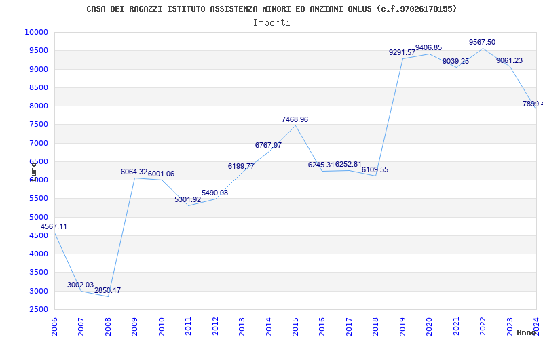
Task: Click the 2024 year axis label
Action: coord(536,327)
